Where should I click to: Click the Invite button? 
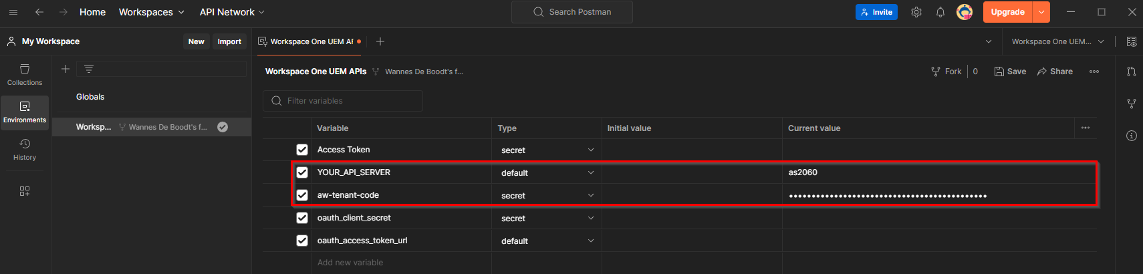tap(876, 12)
